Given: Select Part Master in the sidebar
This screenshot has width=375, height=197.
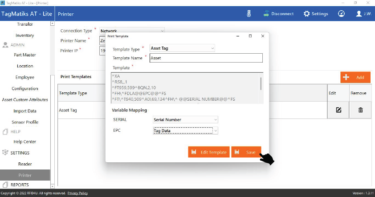Looking at the screenshot, I should coord(25,55).
